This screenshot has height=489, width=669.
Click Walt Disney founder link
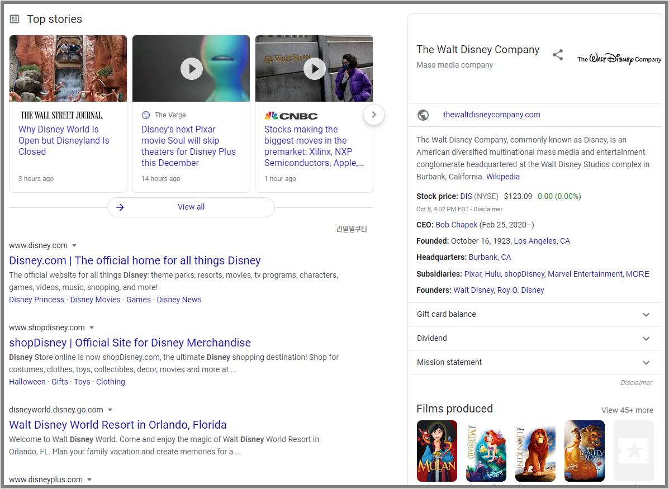[x=473, y=290]
